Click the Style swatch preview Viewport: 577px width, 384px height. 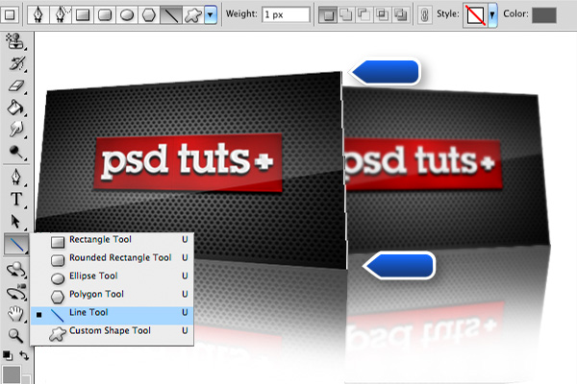[x=475, y=15]
